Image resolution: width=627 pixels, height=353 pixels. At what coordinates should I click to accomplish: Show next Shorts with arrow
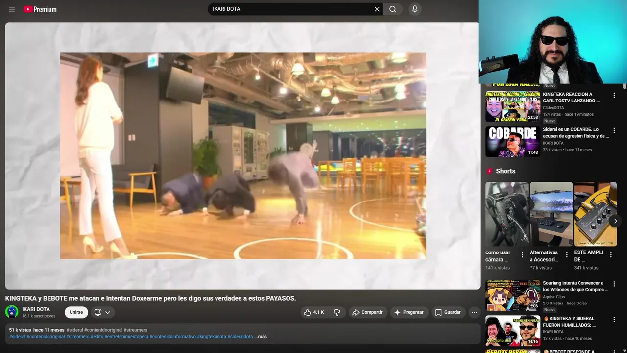[x=615, y=221]
